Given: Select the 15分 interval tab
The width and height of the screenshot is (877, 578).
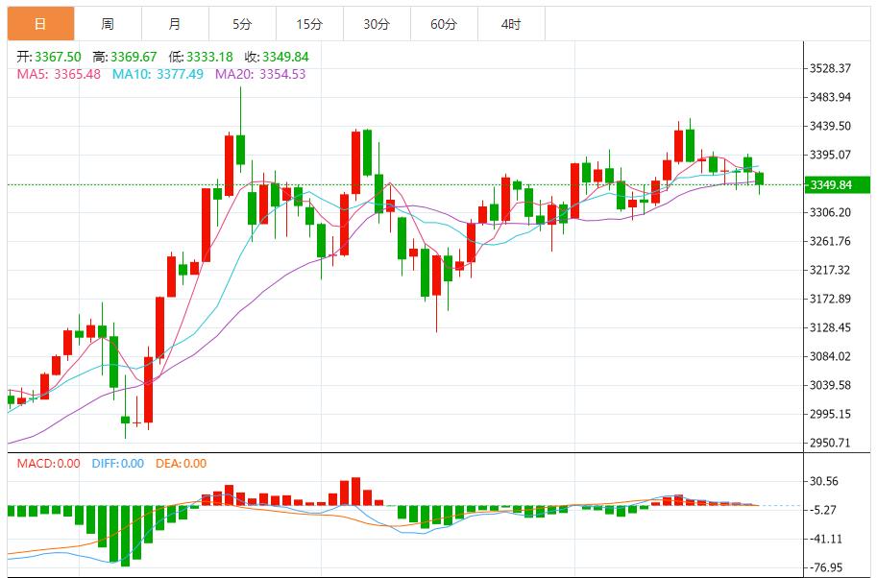Looking at the screenshot, I should 308,24.
